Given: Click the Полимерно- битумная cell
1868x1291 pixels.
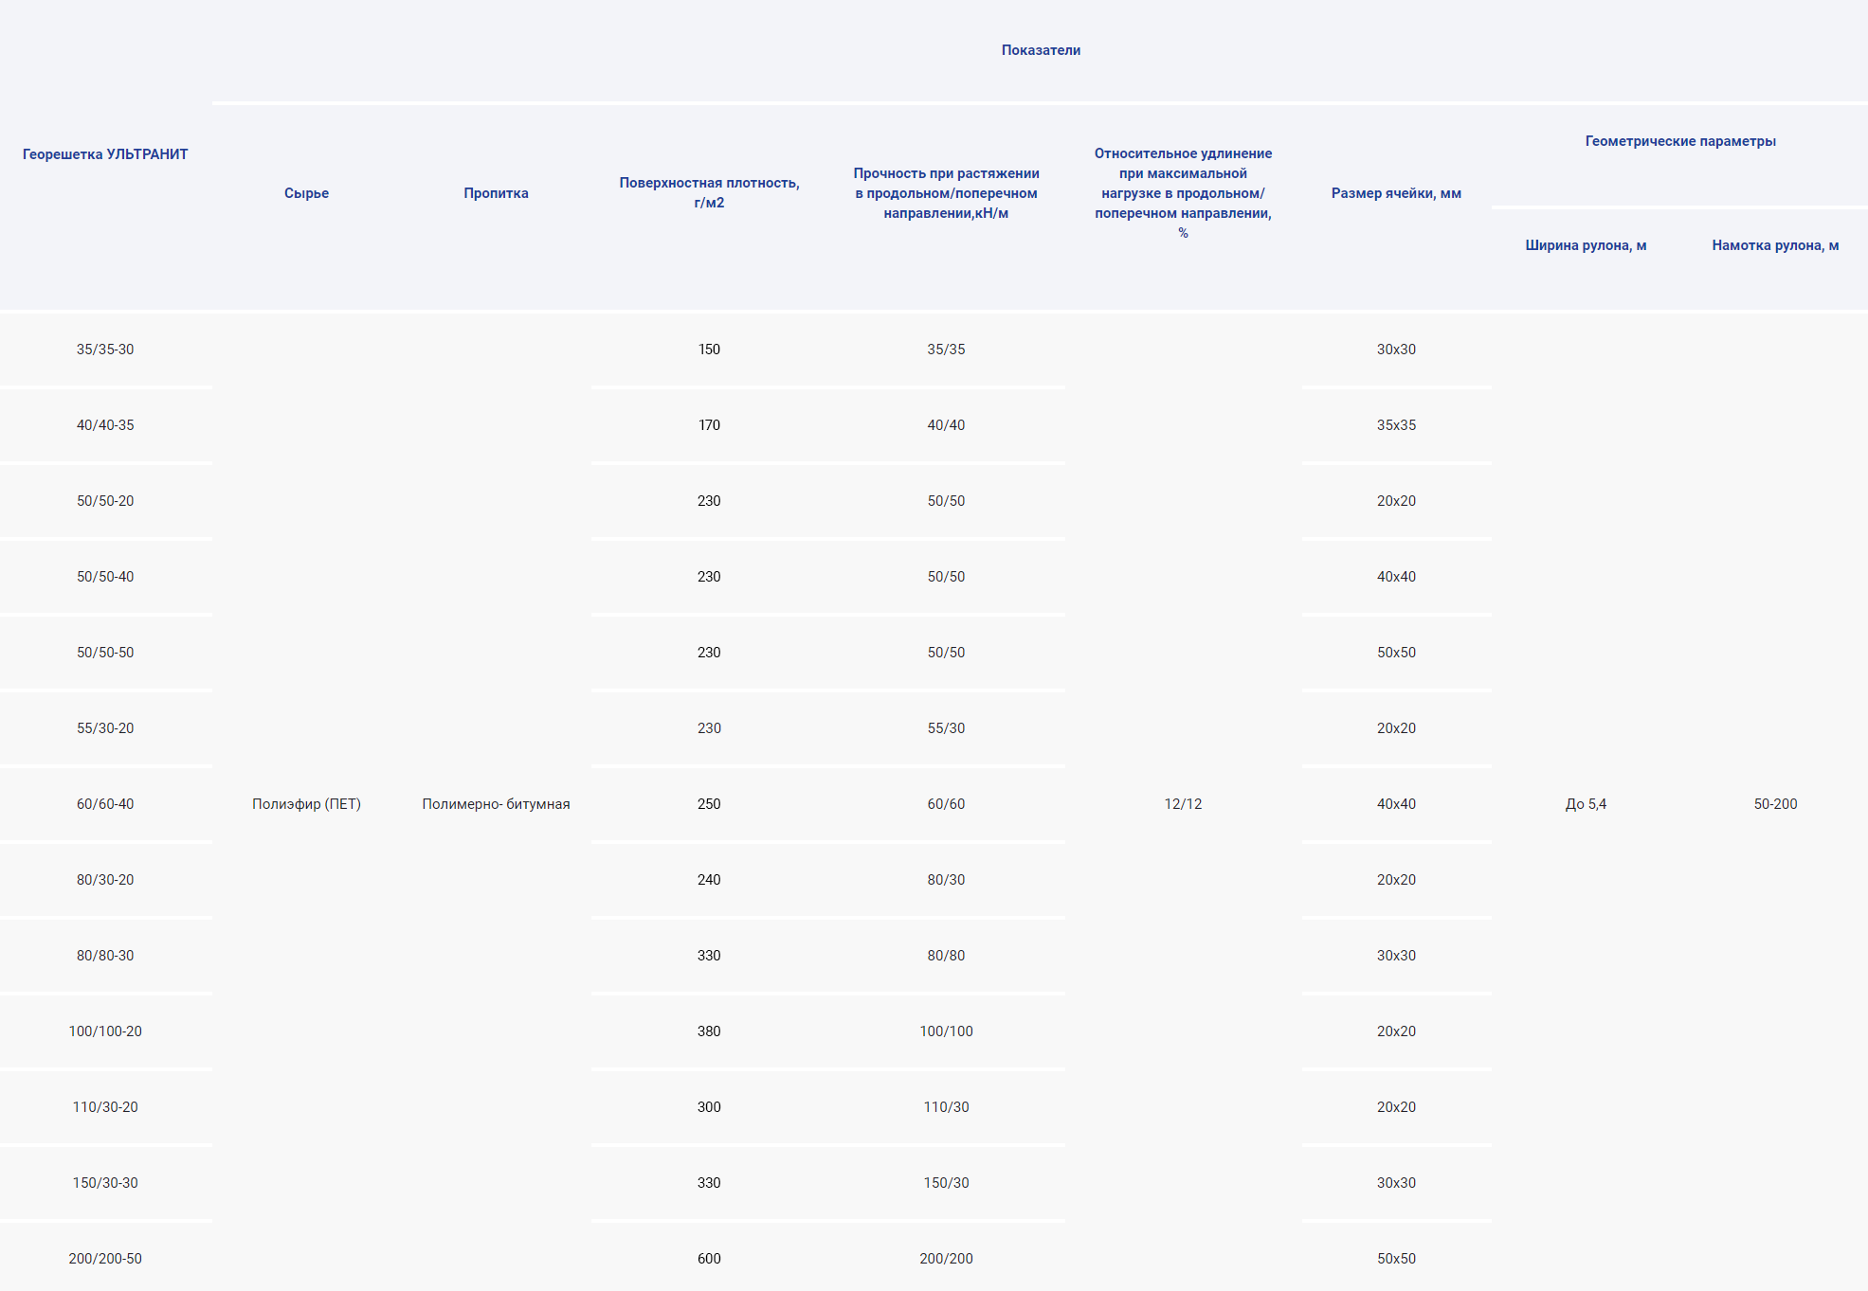Looking at the screenshot, I should pos(496,804).
